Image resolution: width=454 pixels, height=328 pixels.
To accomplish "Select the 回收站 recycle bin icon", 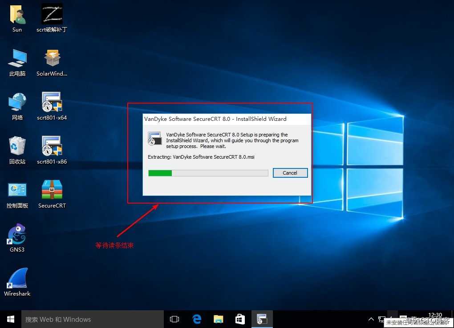I will [17, 150].
